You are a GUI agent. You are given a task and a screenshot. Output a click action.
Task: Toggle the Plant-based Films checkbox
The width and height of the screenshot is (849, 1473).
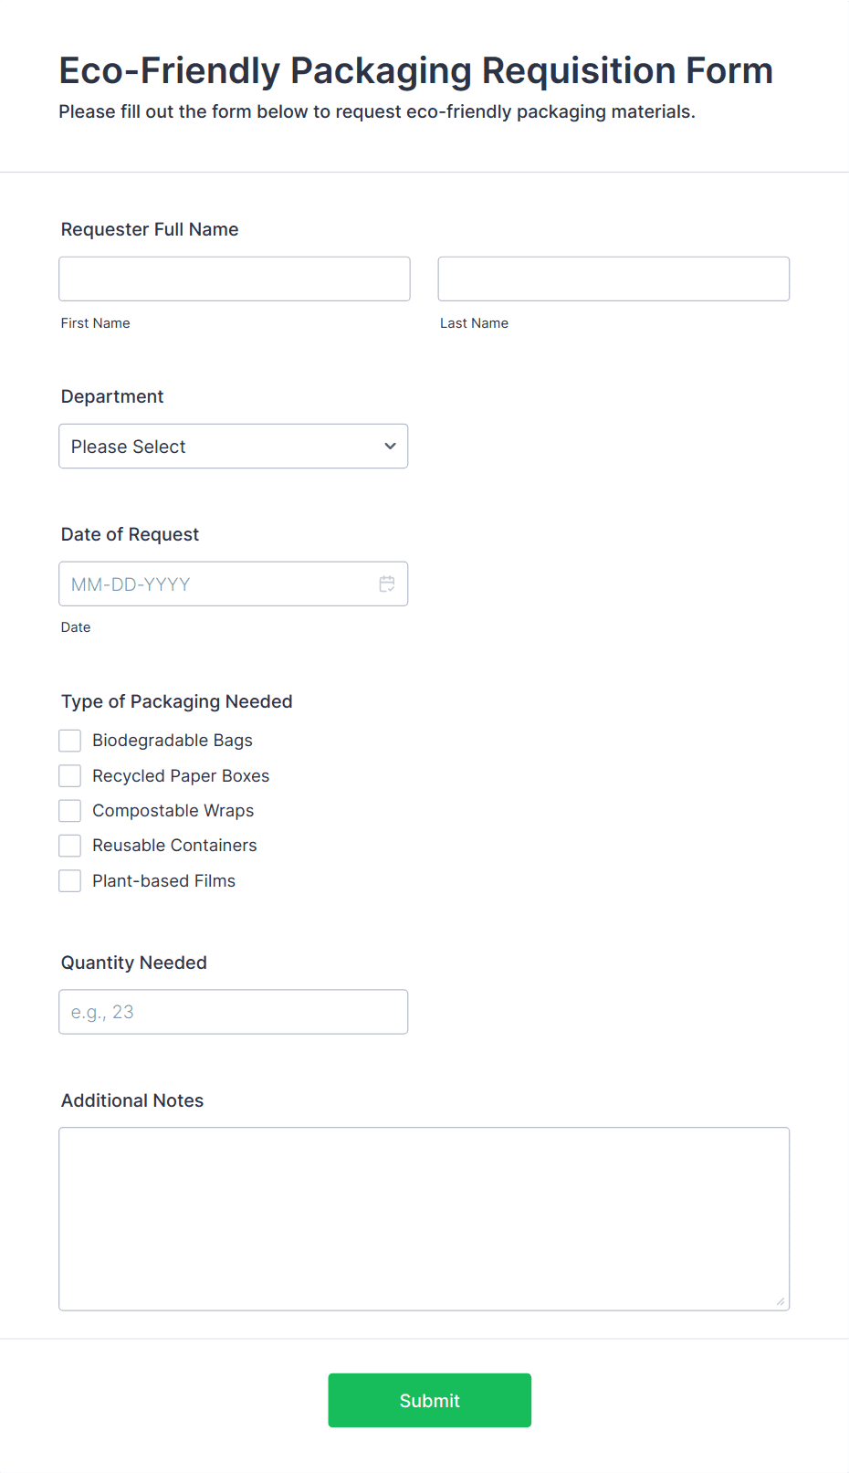tap(70, 881)
